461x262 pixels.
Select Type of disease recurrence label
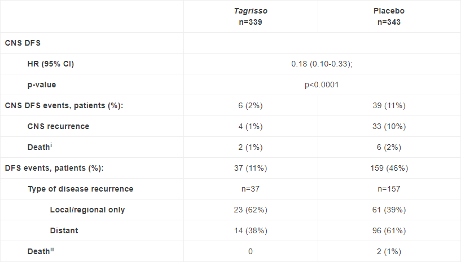[81, 189]
